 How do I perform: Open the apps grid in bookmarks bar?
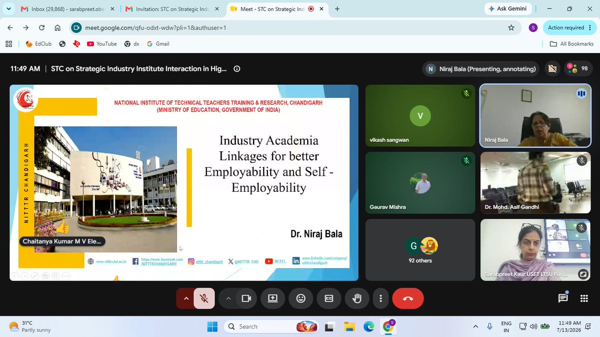coord(8,44)
